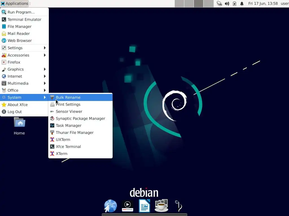The image size is (289, 216).
Task: Expand the Settings submenu arrow
Action: (45, 48)
